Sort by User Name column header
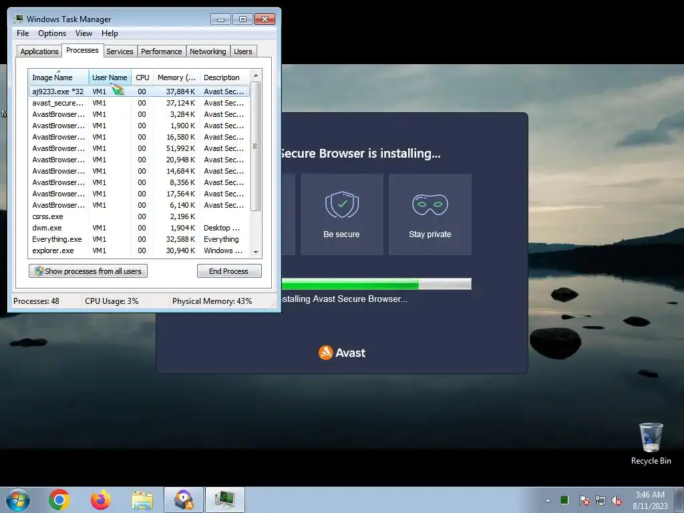 pyautogui.click(x=110, y=77)
